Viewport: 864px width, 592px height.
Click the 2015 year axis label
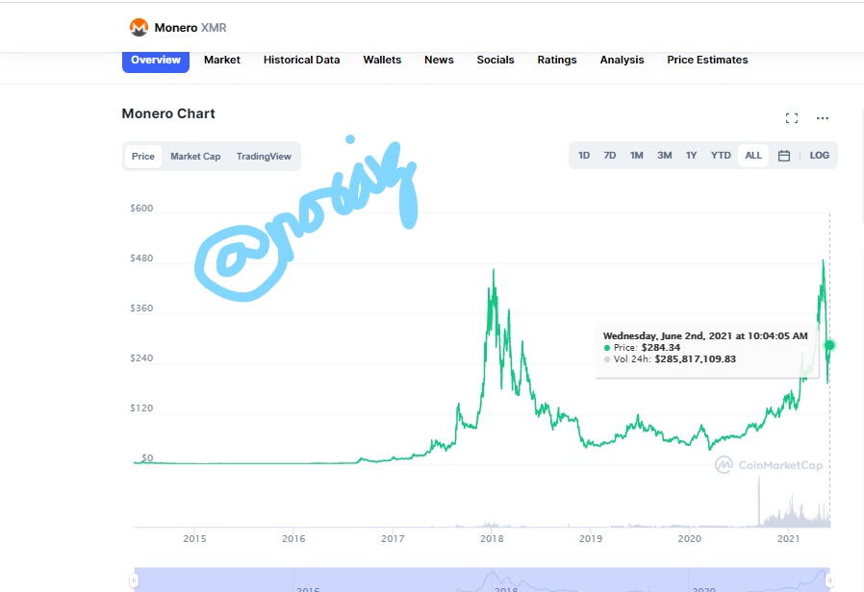tap(194, 538)
